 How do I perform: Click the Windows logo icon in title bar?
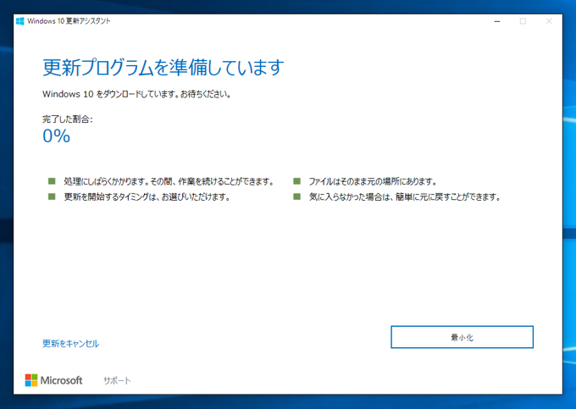[19, 21]
